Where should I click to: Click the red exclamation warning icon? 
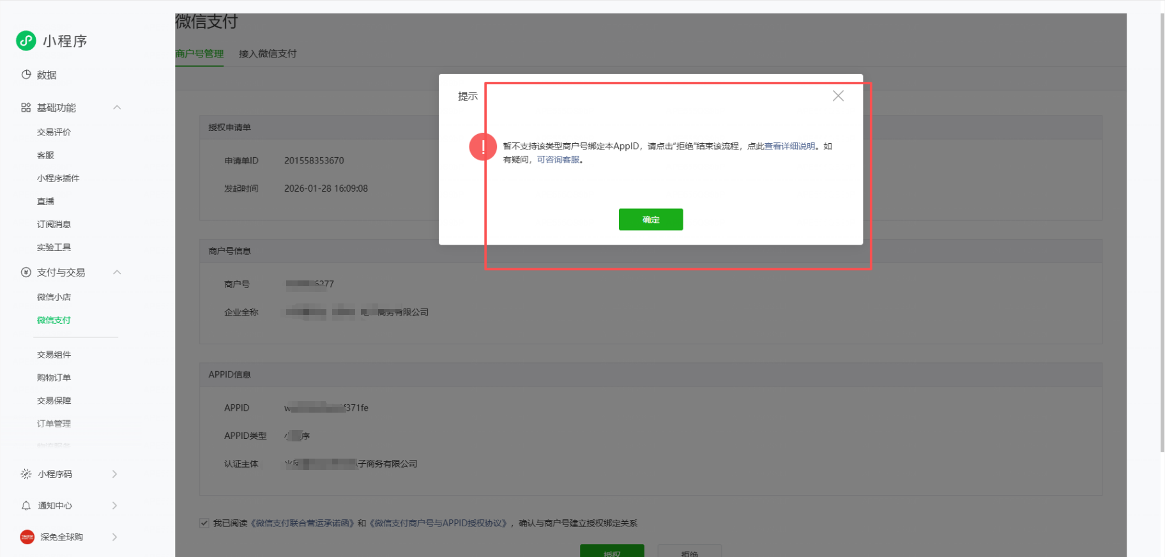point(483,147)
